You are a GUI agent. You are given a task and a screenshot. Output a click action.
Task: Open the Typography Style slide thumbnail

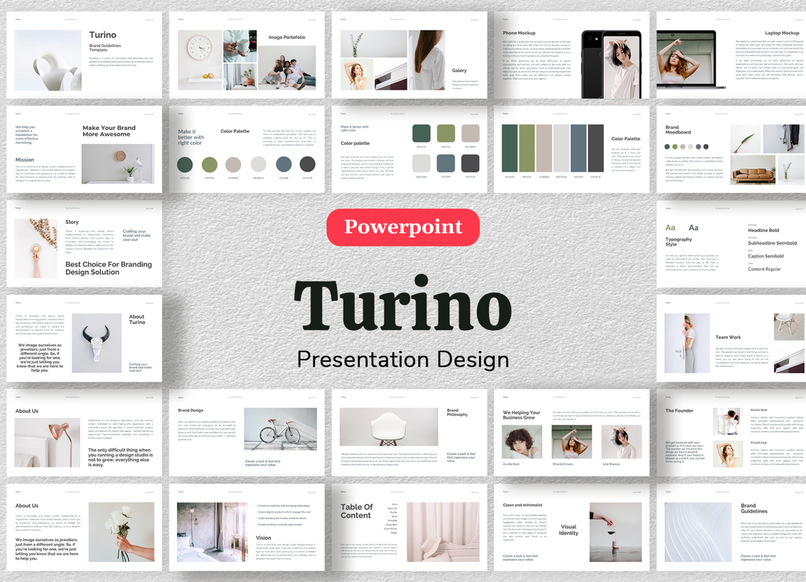pos(731,244)
